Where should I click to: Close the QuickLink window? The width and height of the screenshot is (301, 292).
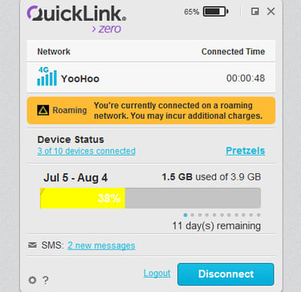pyautogui.click(x=271, y=11)
